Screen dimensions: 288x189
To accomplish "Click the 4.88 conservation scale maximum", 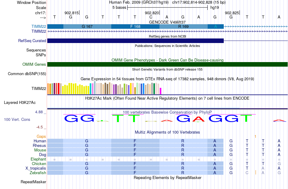I will (39, 112).
